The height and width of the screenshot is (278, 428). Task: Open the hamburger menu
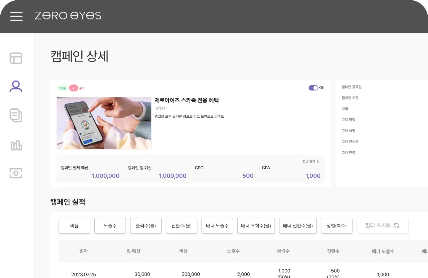(x=16, y=16)
